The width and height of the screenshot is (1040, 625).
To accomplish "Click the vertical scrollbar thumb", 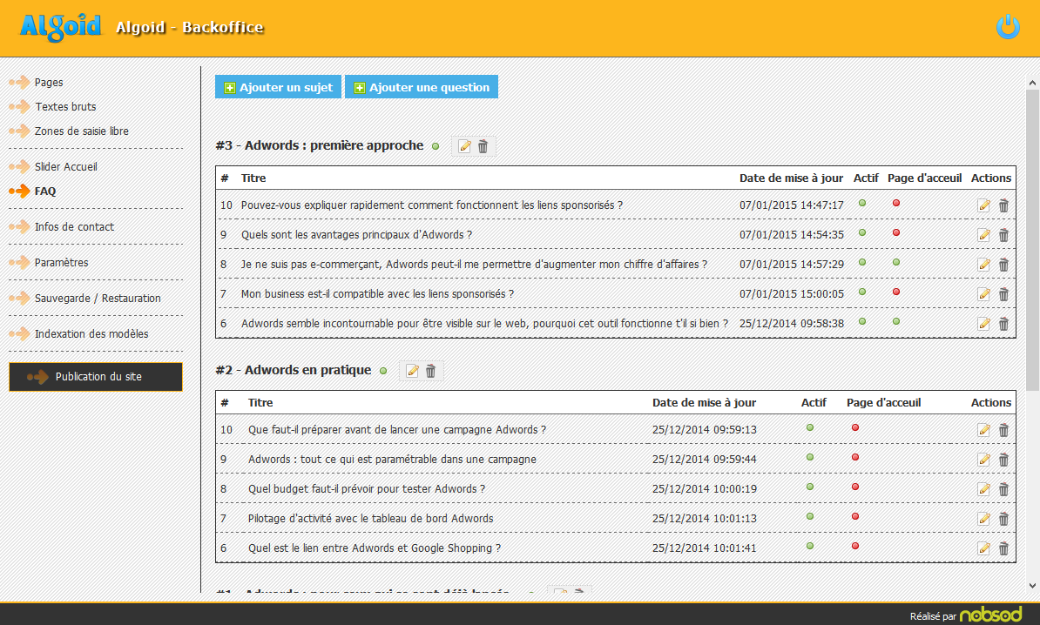I will tap(1032, 240).
